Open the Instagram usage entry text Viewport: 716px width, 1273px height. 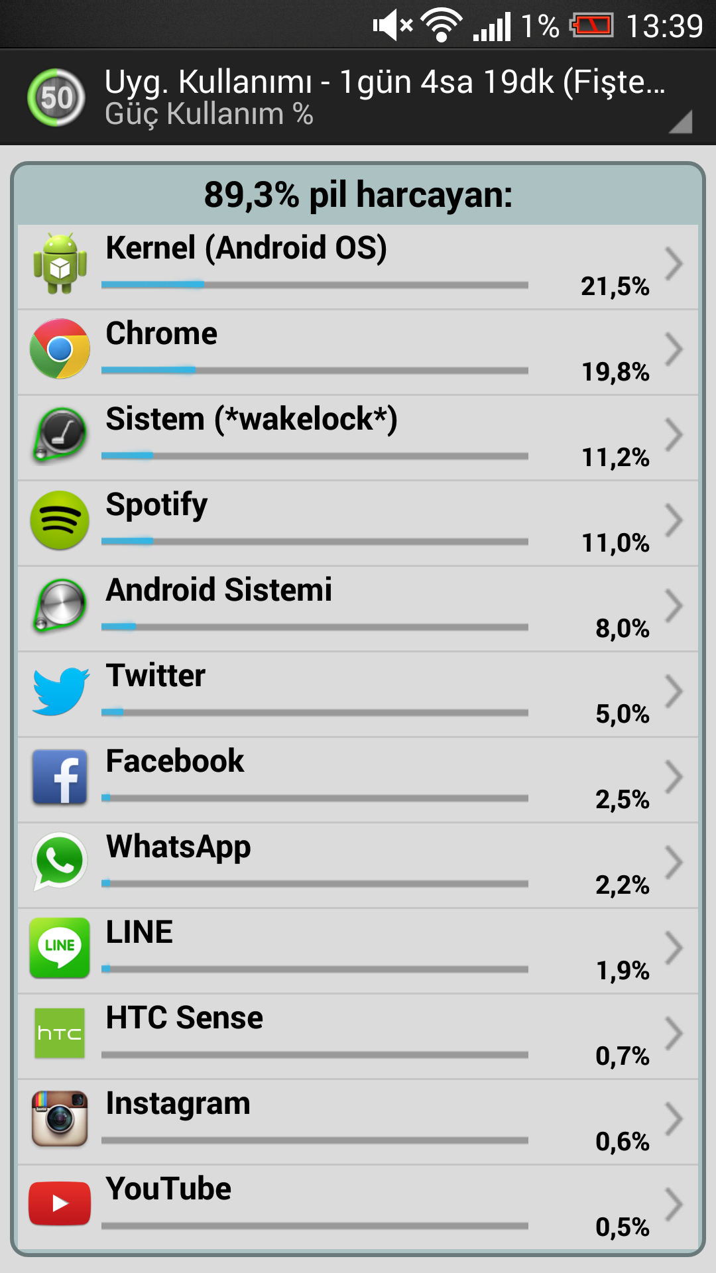pyautogui.click(x=178, y=1104)
